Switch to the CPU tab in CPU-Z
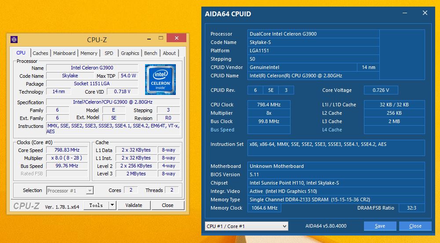 pyautogui.click(x=21, y=53)
